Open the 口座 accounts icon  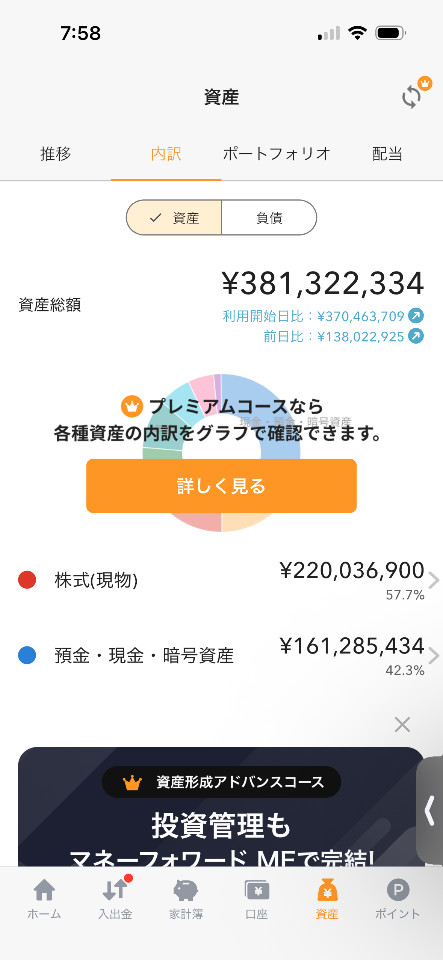(257, 891)
